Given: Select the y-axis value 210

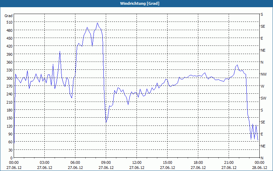Looking at the screenshot, I should tap(10, 102).
